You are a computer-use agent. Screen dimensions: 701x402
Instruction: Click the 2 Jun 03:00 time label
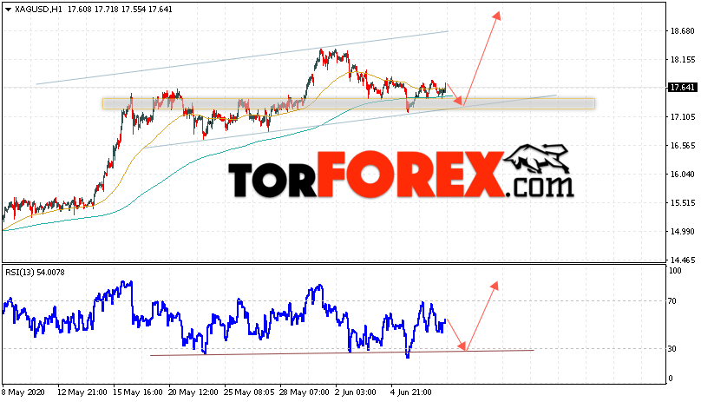356,392
